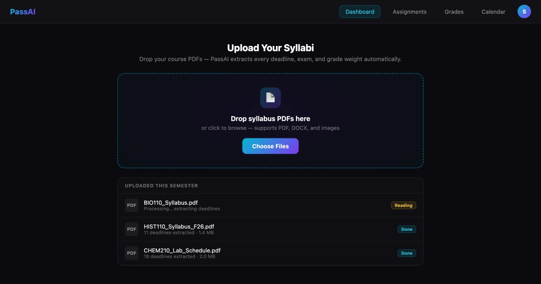Click the PassAI logo
The image size is (541, 284).
tap(23, 12)
